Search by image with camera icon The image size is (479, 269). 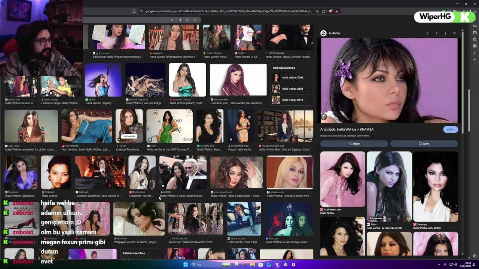(188, 20)
